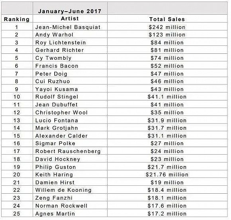Select the Yayoi Kusama artist cell

coord(70,89)
